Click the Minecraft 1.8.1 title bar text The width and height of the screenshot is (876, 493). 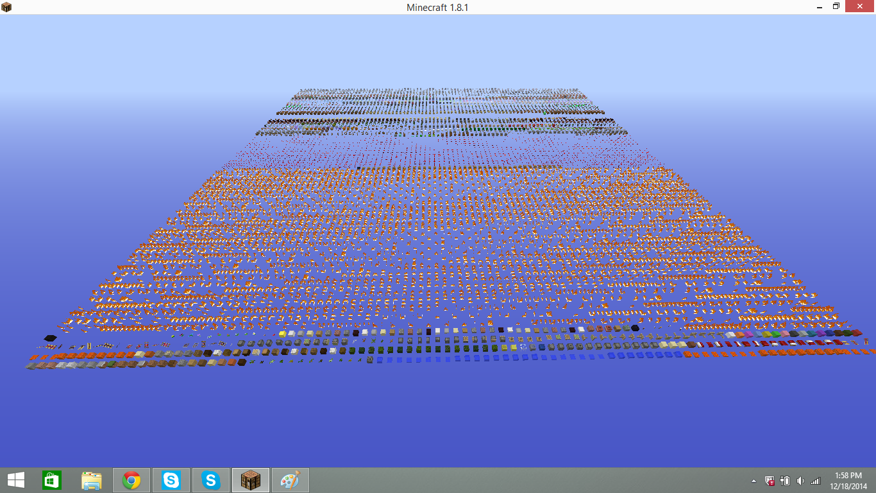pyautogui.click(x=438, y=7)
